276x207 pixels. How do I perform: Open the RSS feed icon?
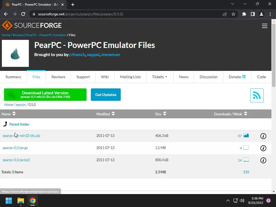pyautogui.click(x=257, y=95)
